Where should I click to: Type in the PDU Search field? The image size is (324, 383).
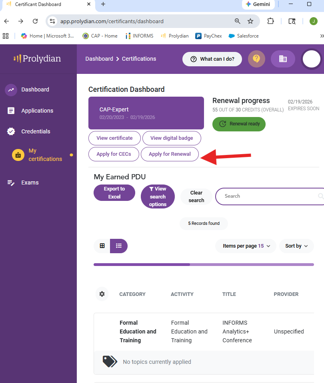(x=268, y=196)
